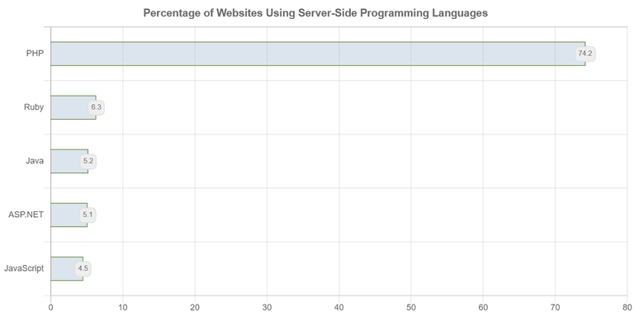Click the Java bar
The height and width of the screenshot is (317, 634).
click(x=69, y=161)
